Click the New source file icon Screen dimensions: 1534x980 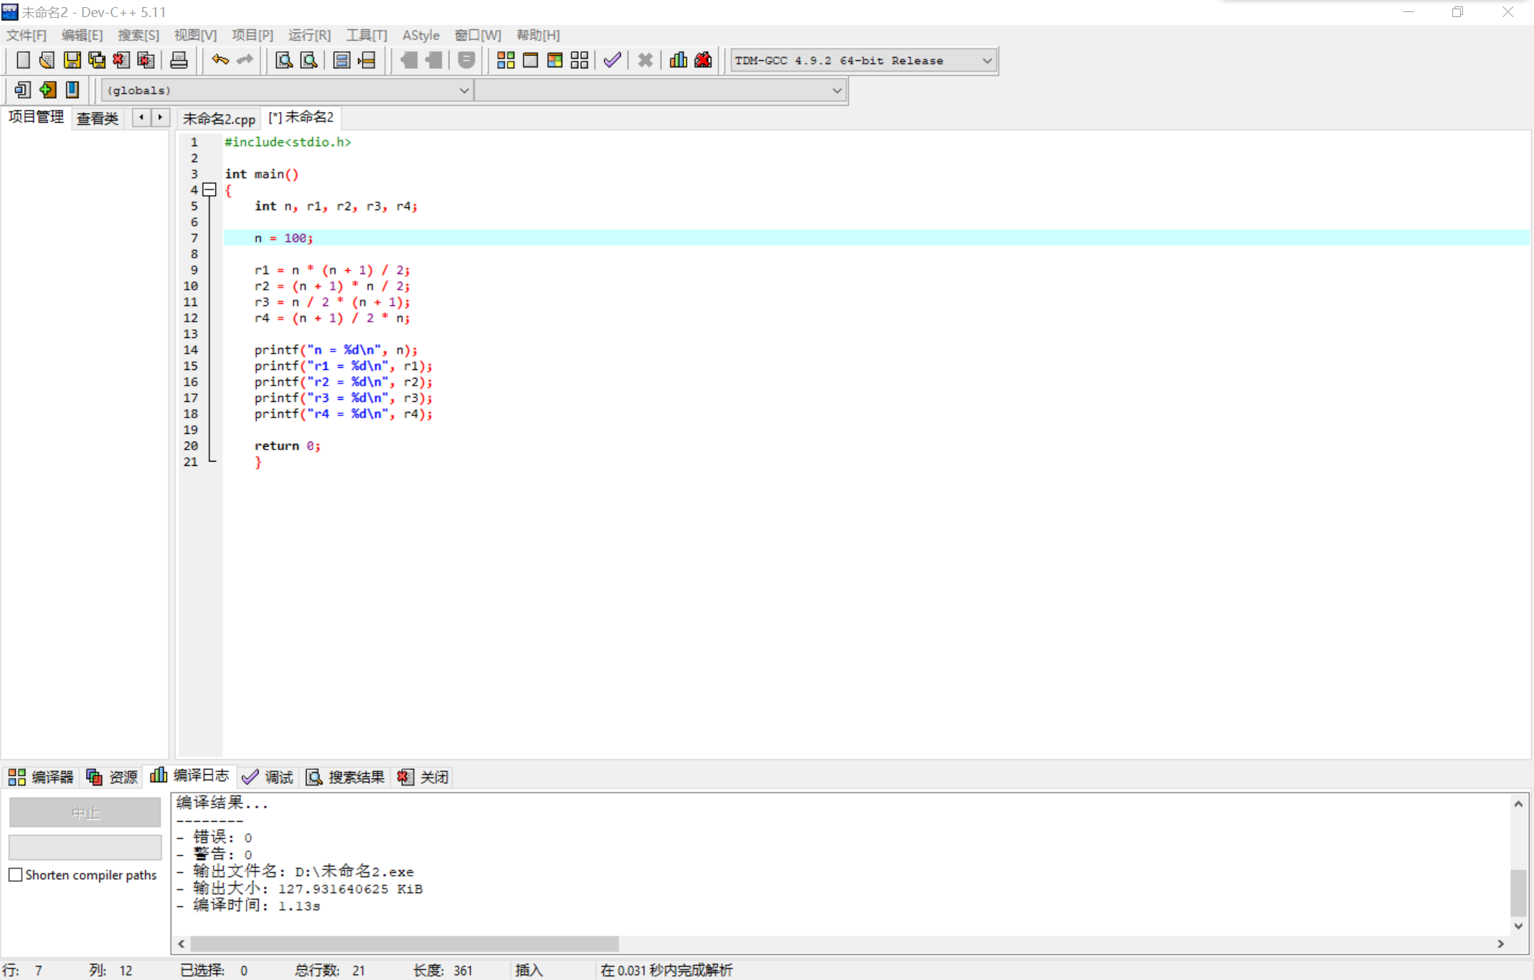23,60
